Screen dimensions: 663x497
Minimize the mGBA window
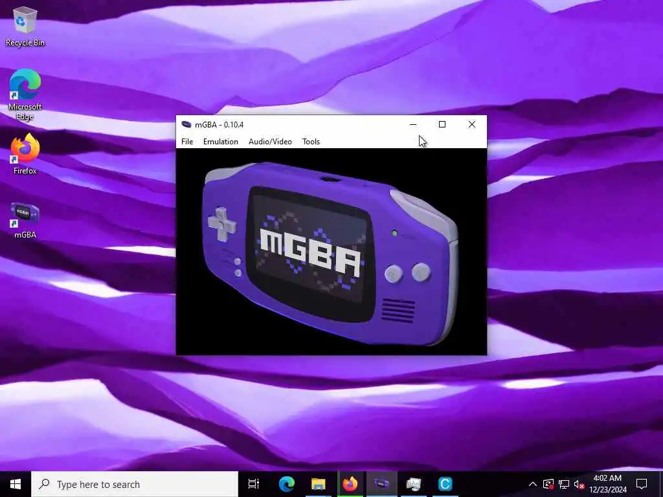pyautogui.click(x=413, y=124)
